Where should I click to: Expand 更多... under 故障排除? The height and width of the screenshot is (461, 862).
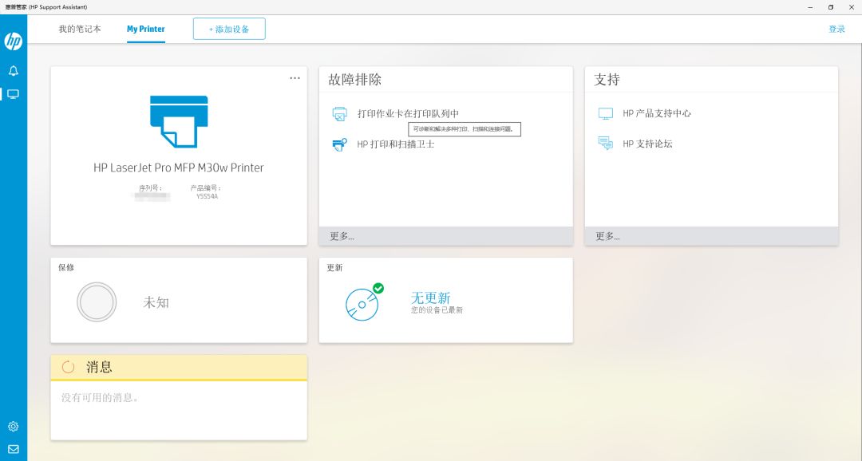tap(342, 236)
